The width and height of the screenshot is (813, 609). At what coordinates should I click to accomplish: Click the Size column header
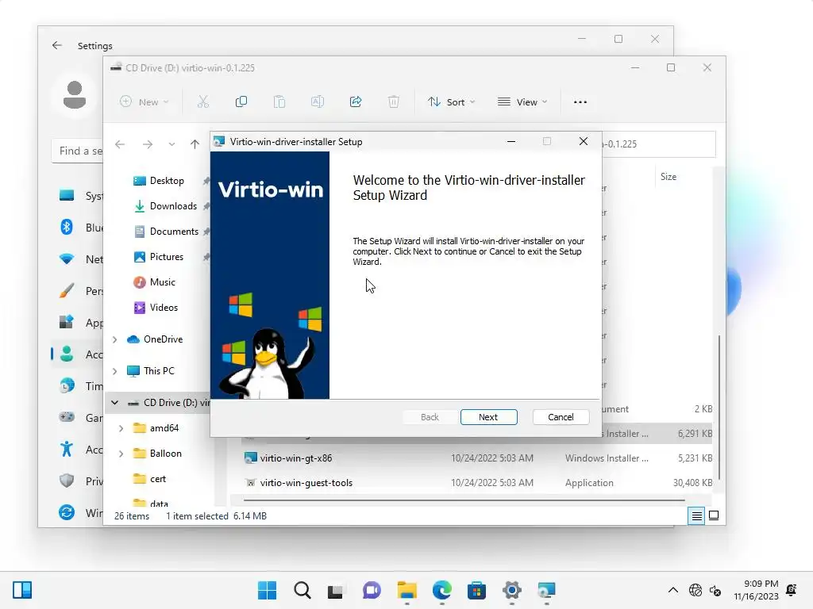coord(669,177)
